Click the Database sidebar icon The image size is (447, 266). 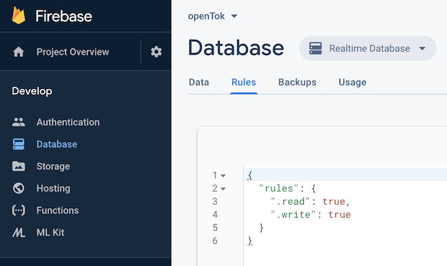click(x=19, y=144)
